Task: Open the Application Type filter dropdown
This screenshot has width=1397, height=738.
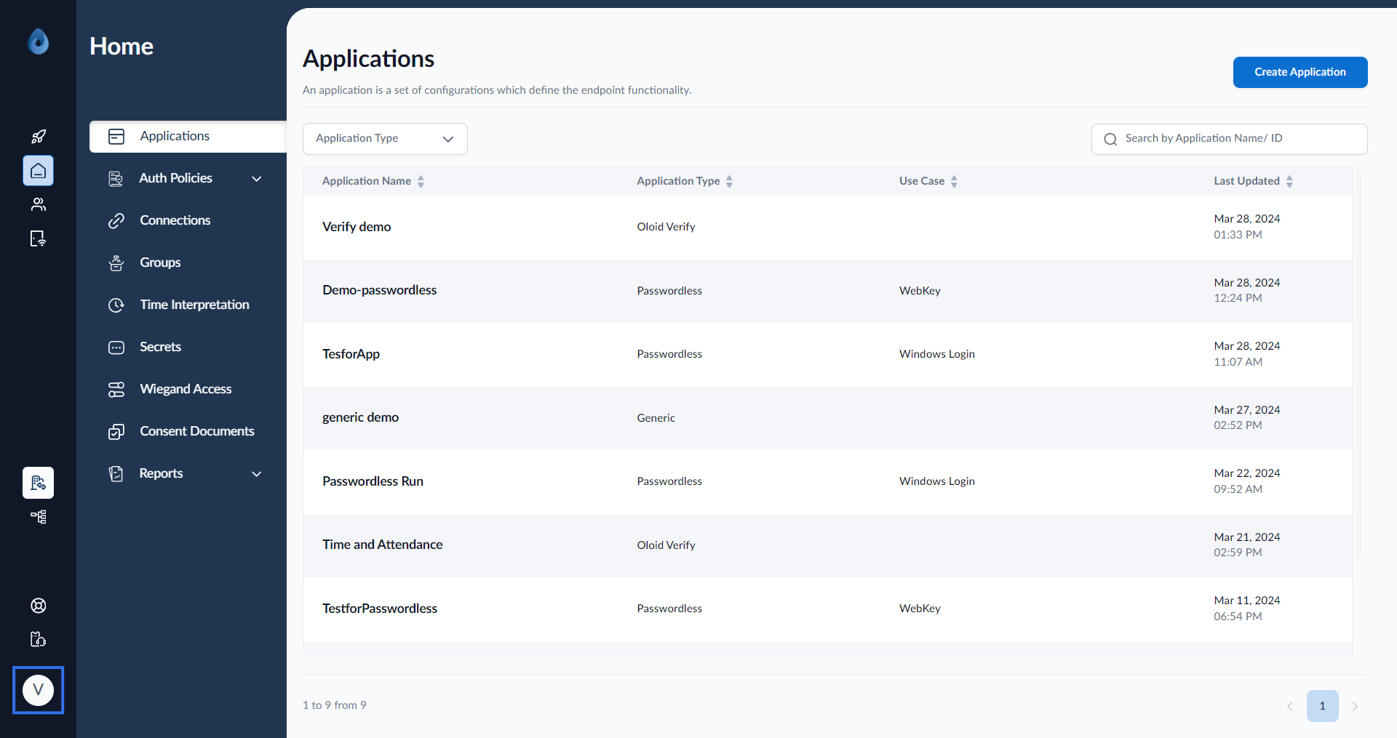Action: 385,139
